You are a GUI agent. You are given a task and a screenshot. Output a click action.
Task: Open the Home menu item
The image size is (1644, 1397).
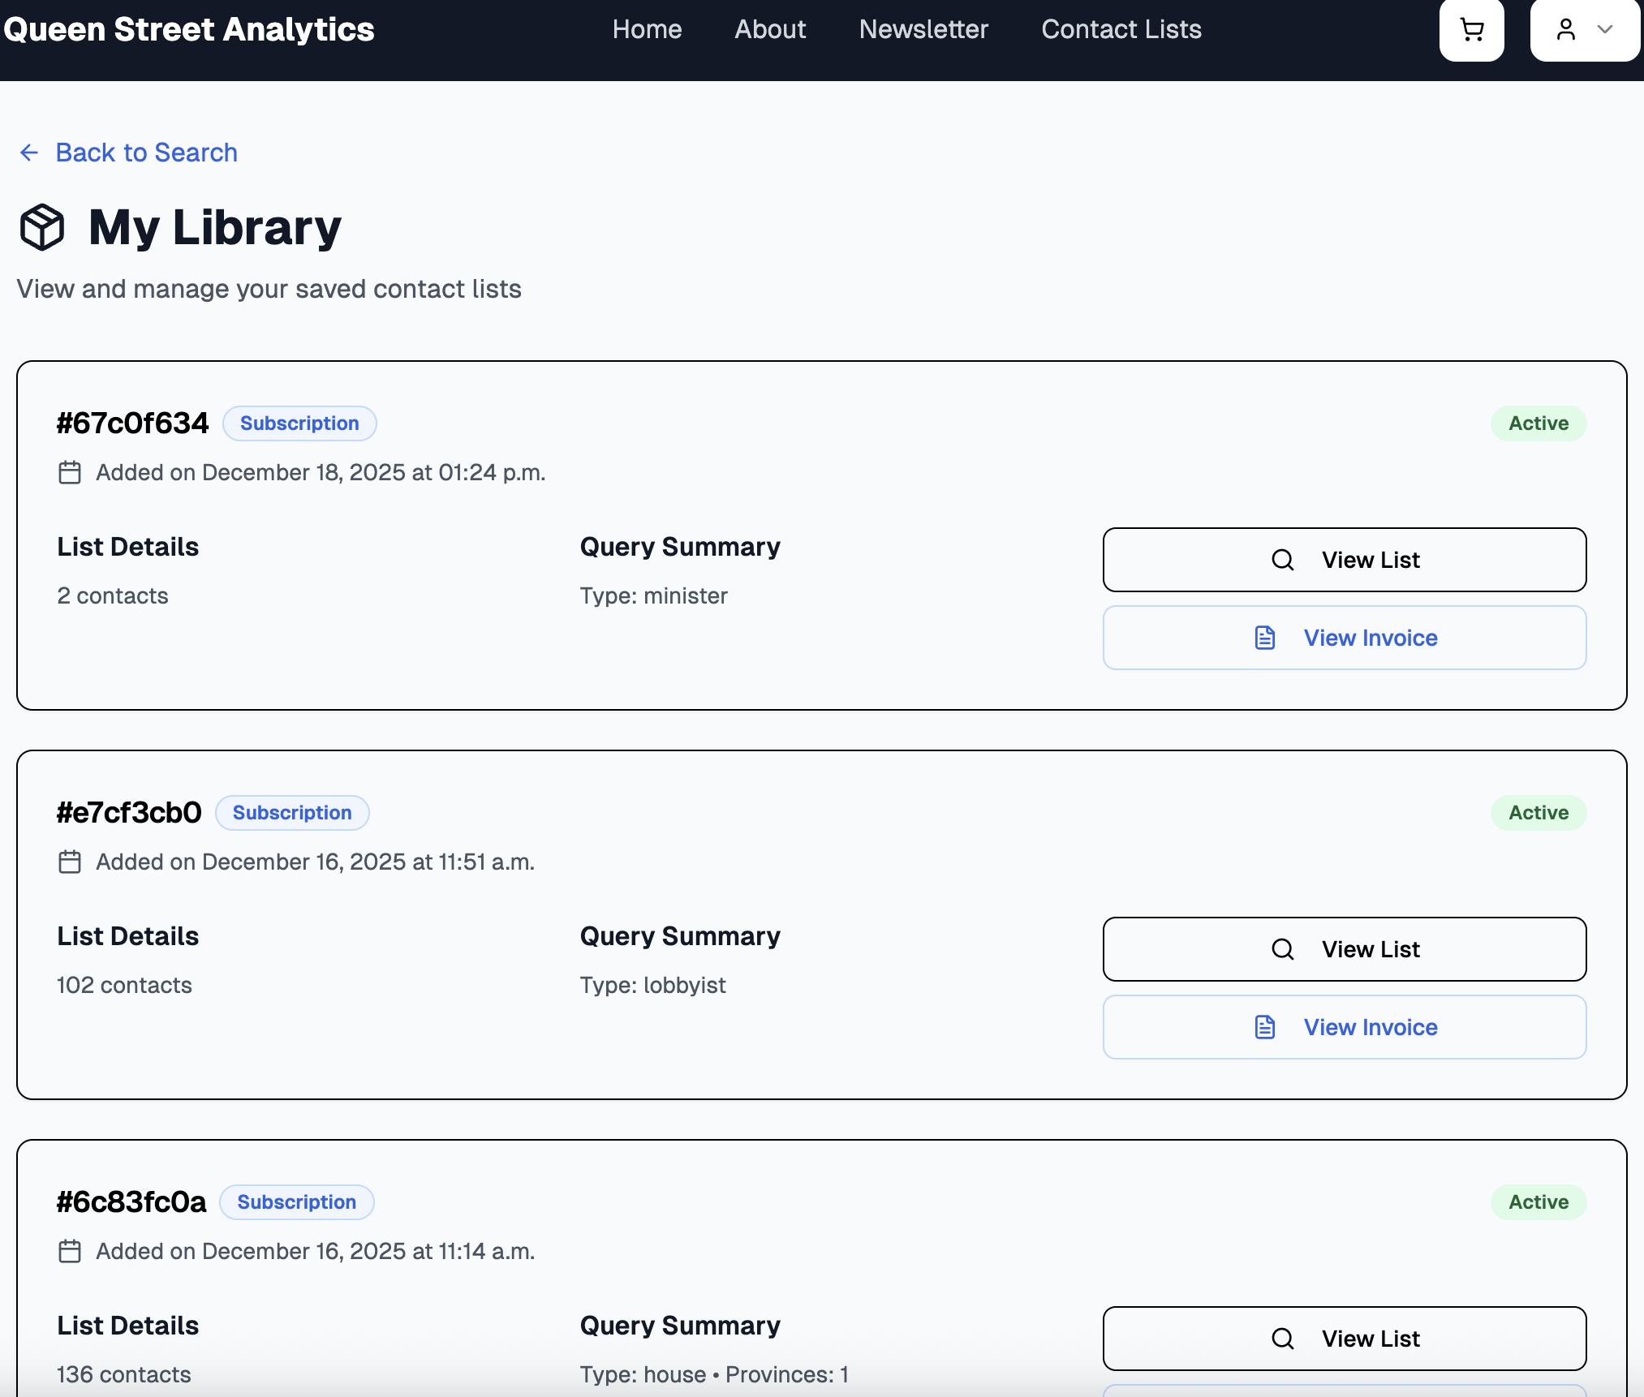(x=647, y=29)
